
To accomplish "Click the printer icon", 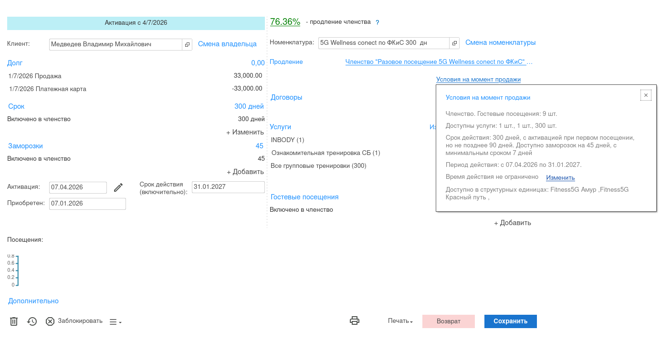I will 355,321.
